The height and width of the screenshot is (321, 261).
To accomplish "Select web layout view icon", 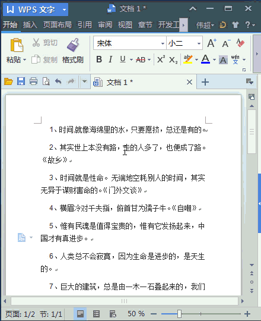I will coord(113,313).
